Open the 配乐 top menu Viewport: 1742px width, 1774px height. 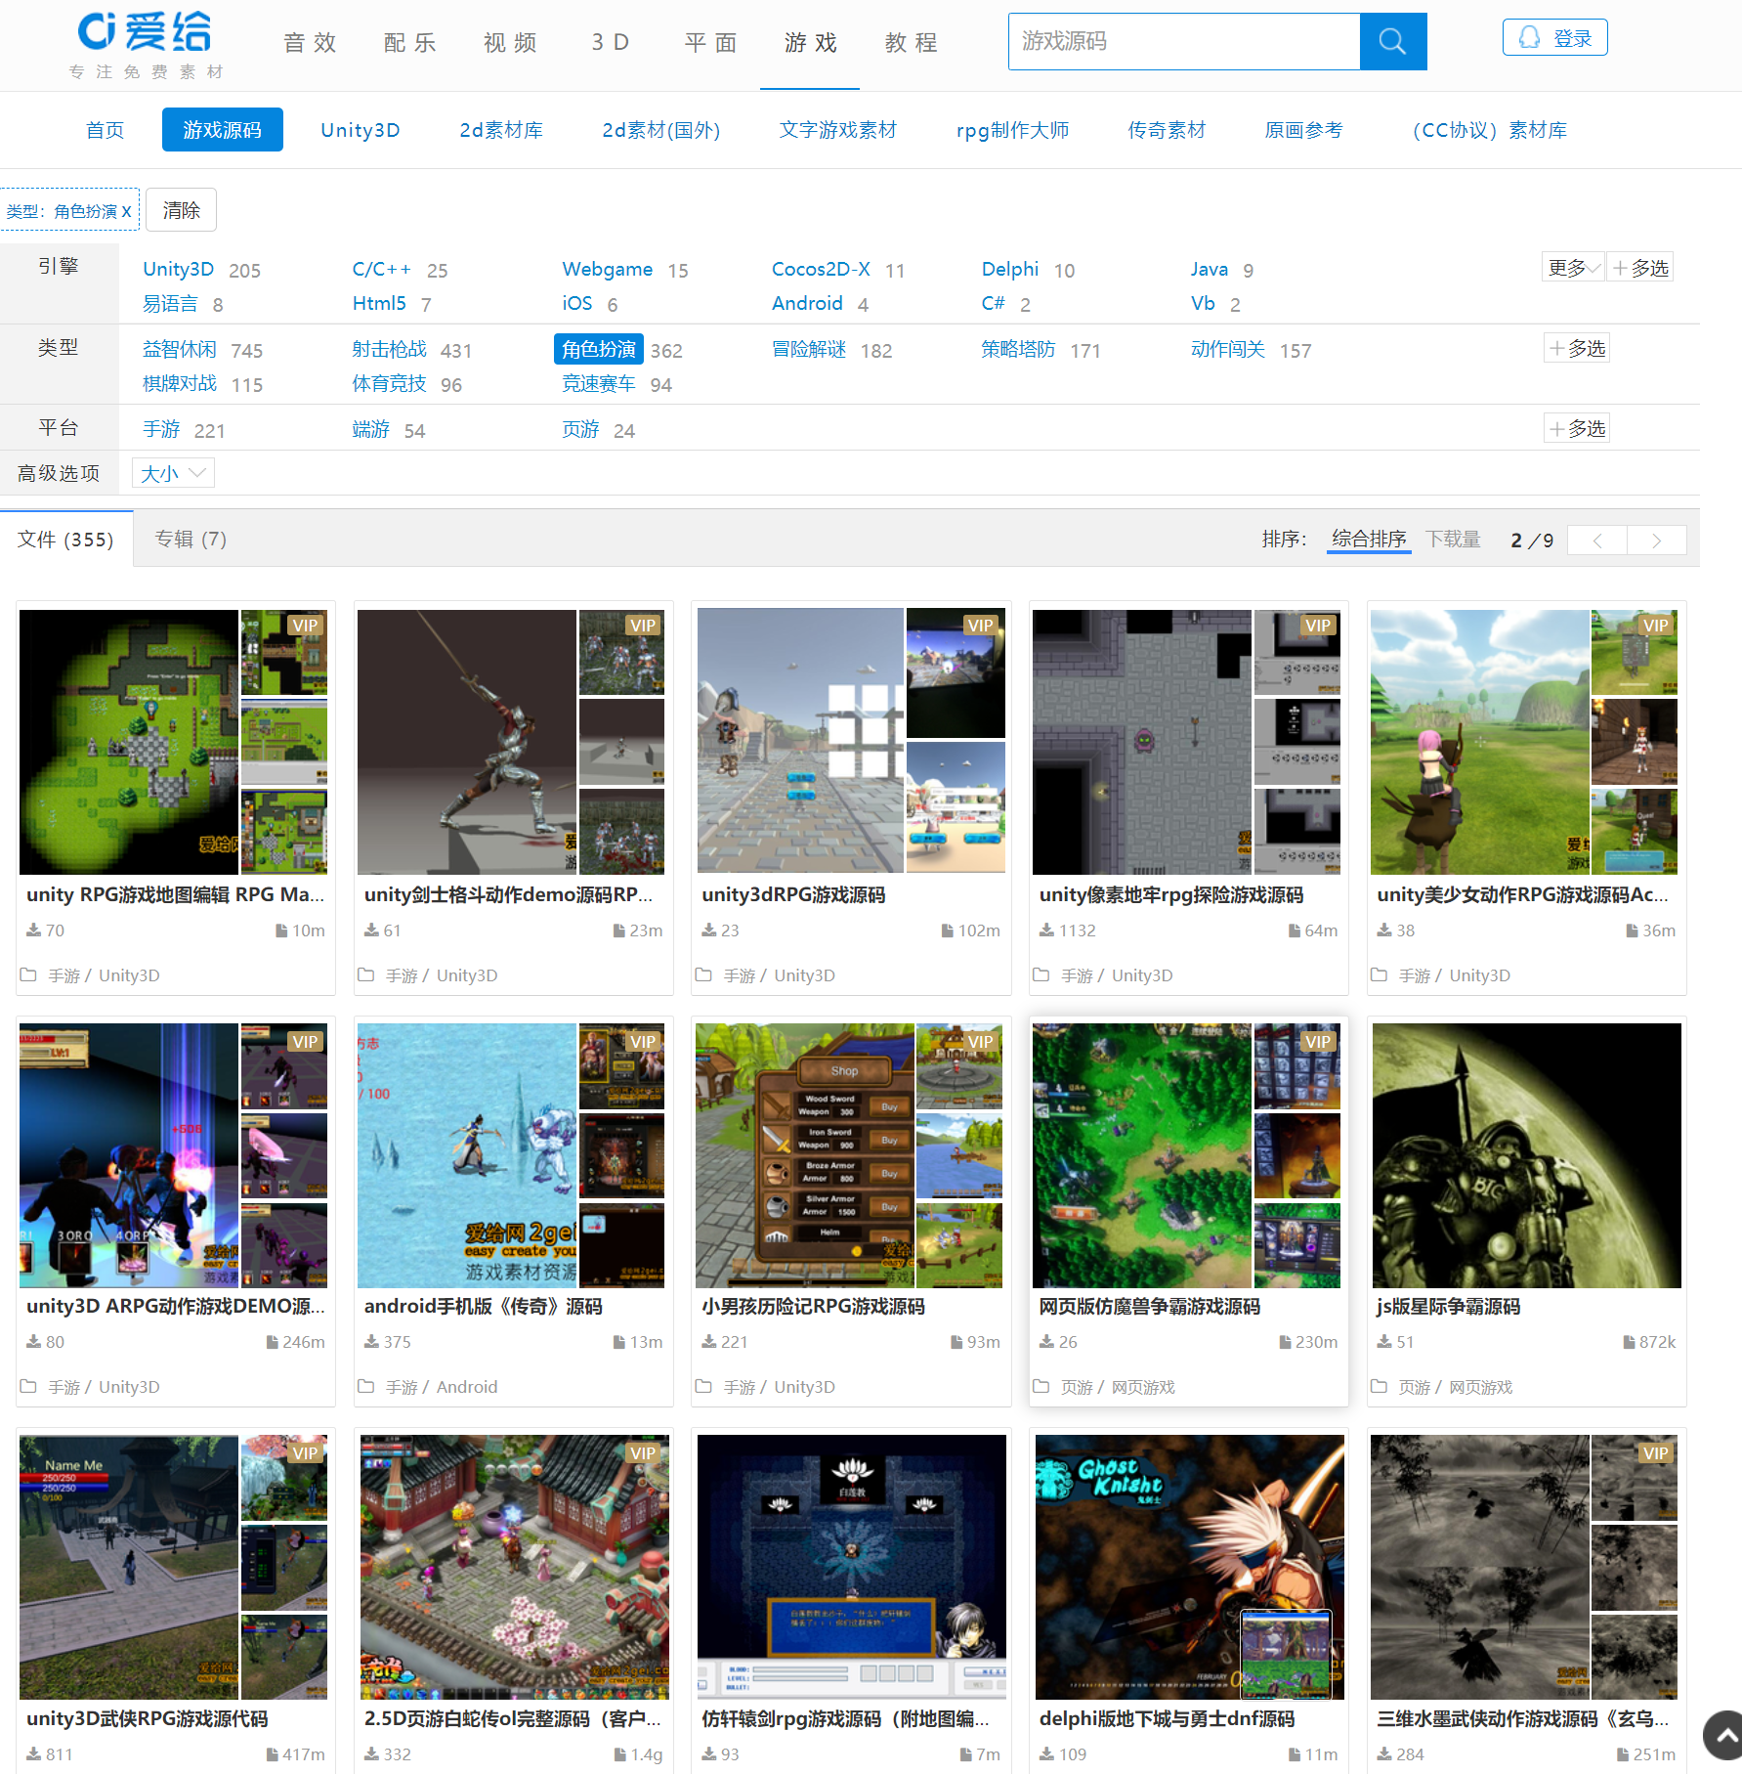(410, 43)
